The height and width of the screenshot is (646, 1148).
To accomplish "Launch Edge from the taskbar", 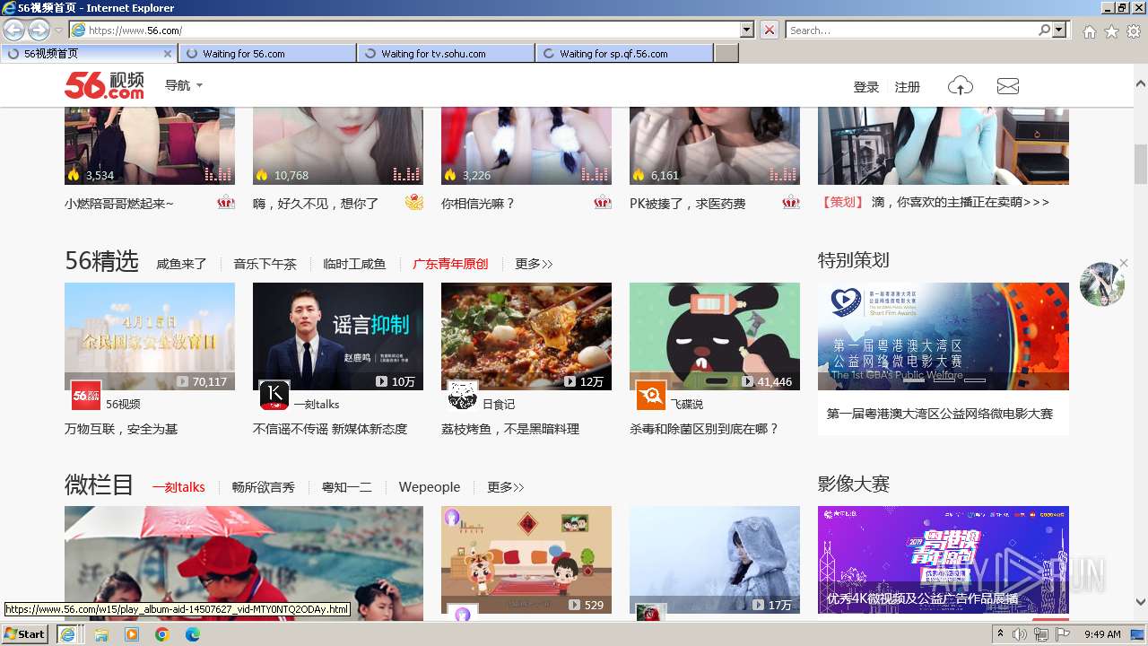I will 193,634.
